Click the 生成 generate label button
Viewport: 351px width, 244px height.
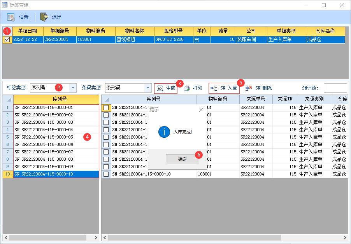click(166, 88)
